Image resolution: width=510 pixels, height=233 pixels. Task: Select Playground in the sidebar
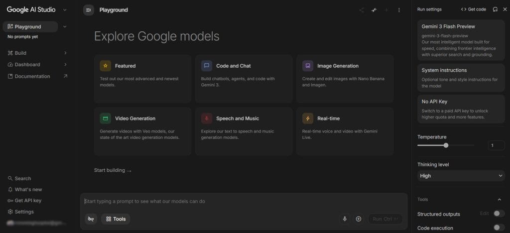(x=30, y=27)
